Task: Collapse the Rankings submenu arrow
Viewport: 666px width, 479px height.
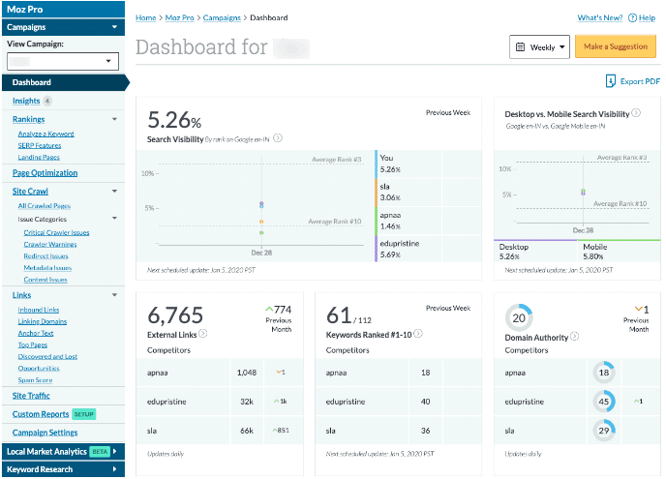Action: pyautogui.click(x=114, y=119)
